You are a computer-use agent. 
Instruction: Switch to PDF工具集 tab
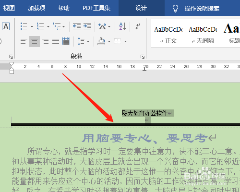coord(96,8)
